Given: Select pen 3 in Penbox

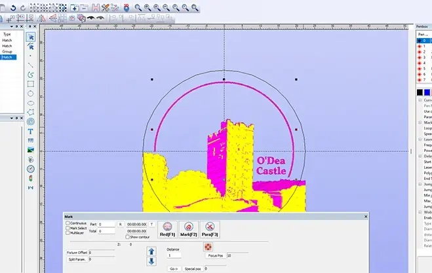Looking at the screenshot, I should click(x=424, y=58).
